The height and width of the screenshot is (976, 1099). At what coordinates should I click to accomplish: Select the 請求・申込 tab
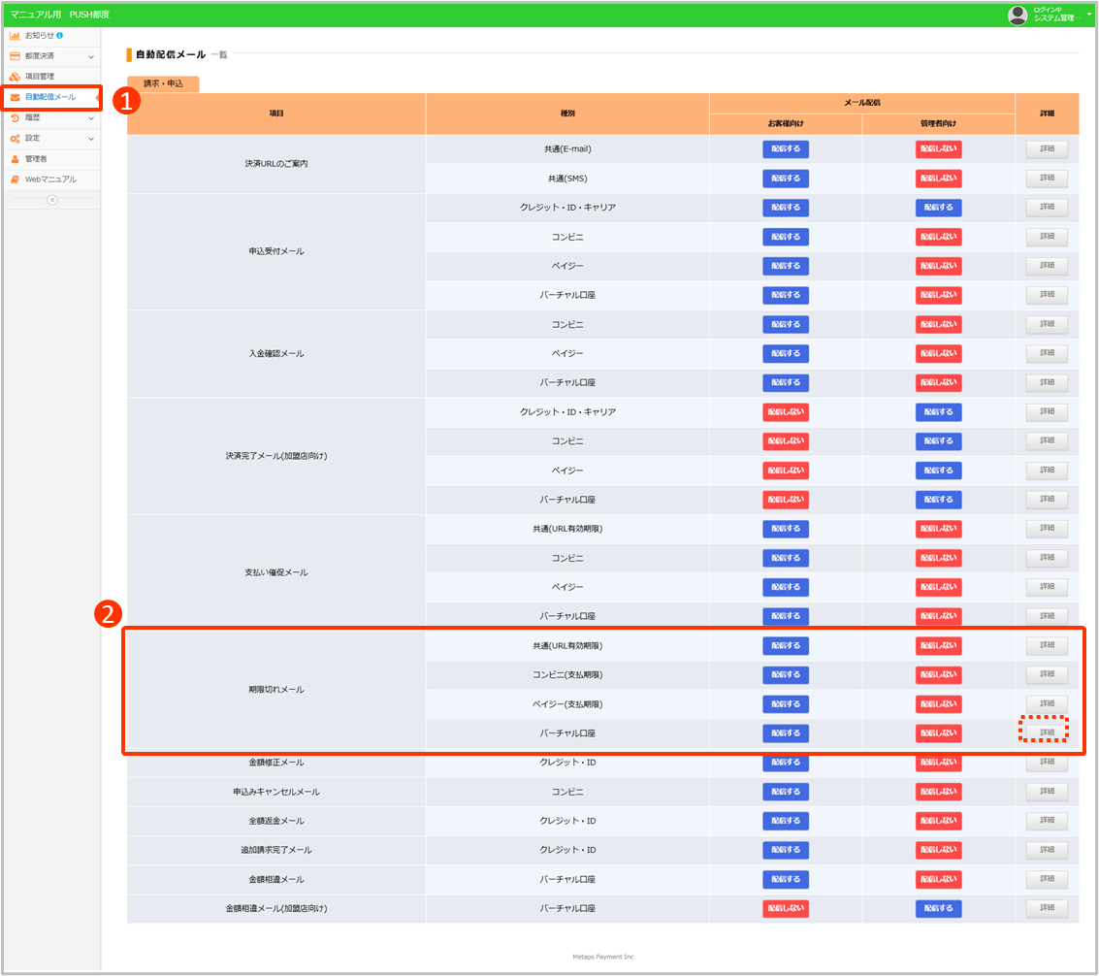(x=163, y=84)
